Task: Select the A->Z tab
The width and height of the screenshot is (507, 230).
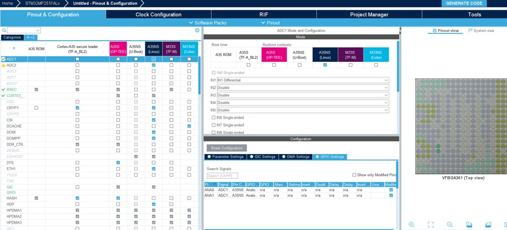Action: click(x=31, y=37)
